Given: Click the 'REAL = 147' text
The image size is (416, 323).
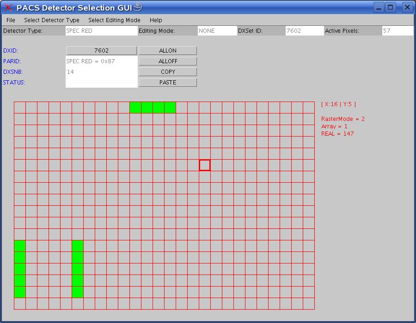Looking at the screenshot, I should pyautogui.click(x=337, y=134).
